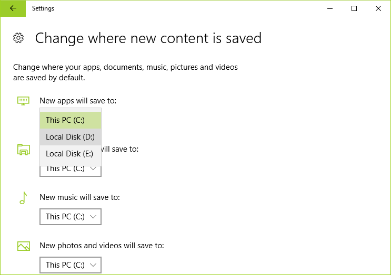The image size is (391, 275).
Task: Pick Local Disk (E:) option
Action: [71, 154]
